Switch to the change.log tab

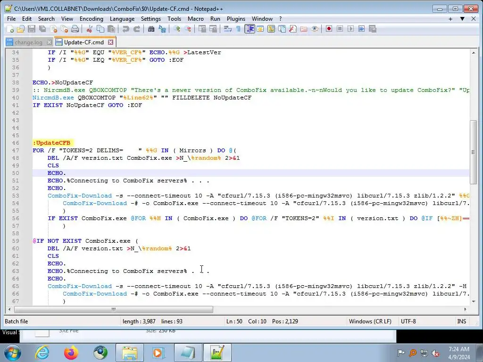pyautogui.click(x=28, y=42)
